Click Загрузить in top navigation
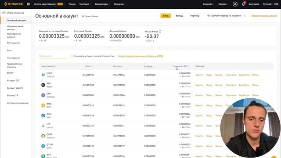281x158 pixels. click(x=254, y=4)
